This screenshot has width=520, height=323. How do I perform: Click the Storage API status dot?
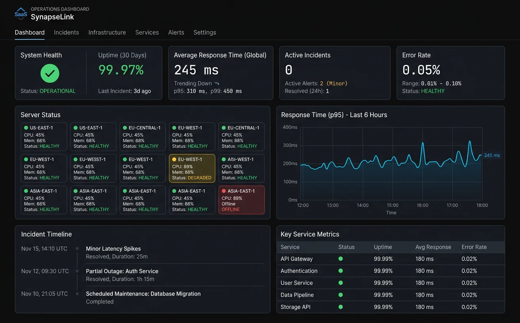(340, 307)
